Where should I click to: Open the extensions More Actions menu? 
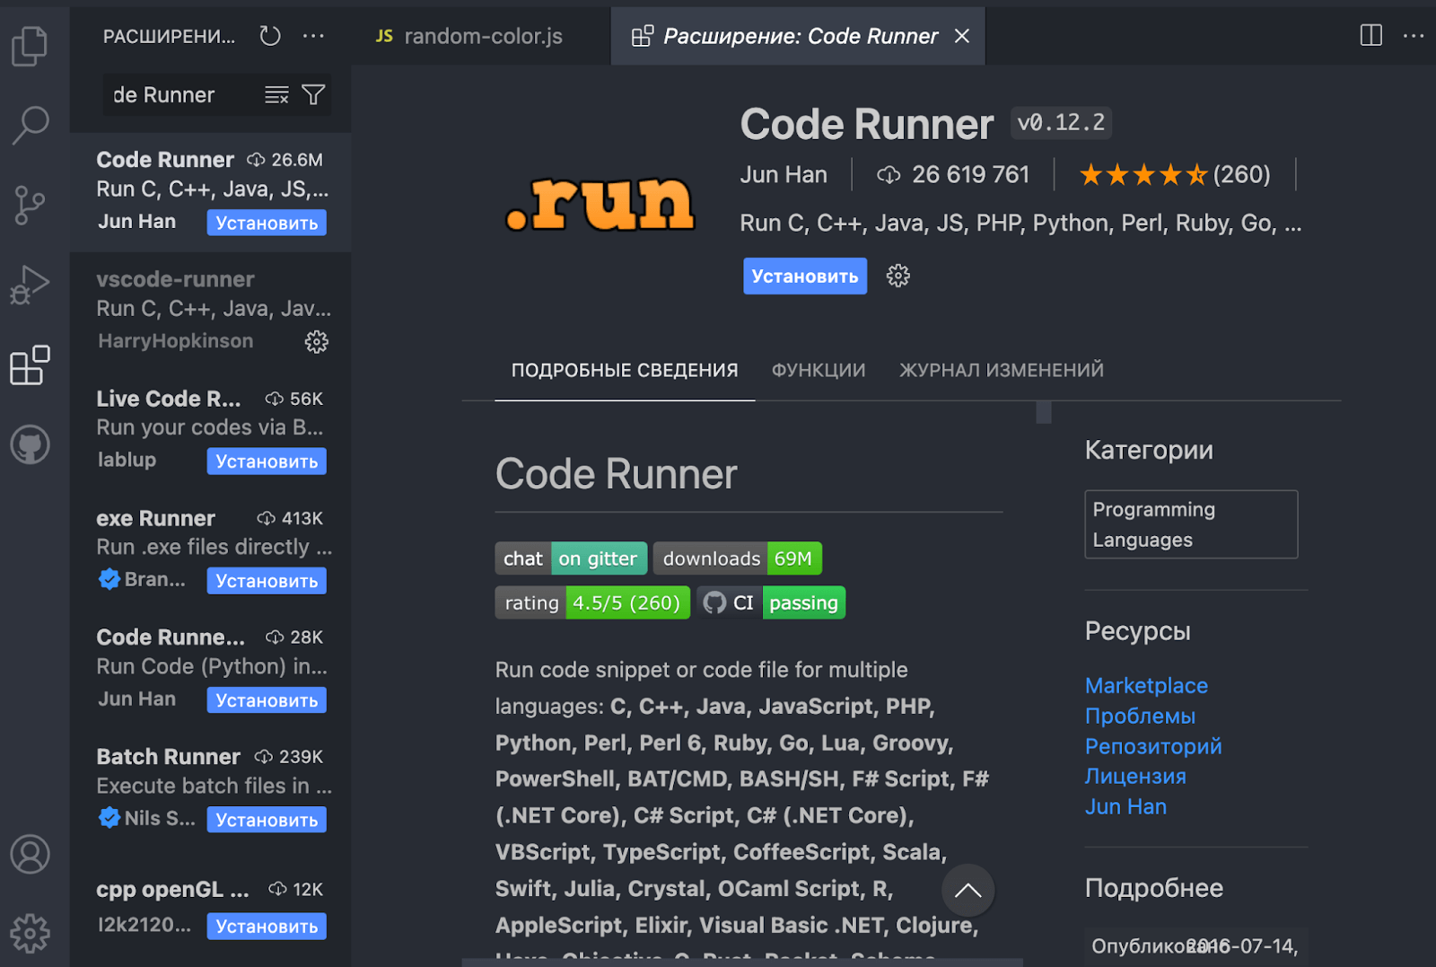point(313,36)
